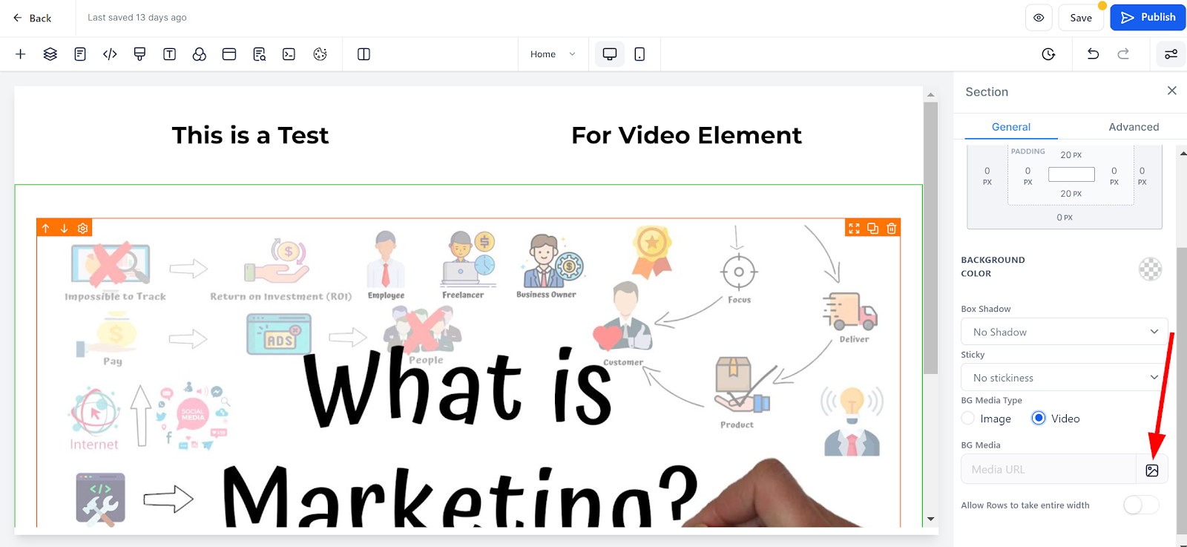Open media library picker icon
The width and height of the screenshot is (1187, 547).
[1152, 470]
